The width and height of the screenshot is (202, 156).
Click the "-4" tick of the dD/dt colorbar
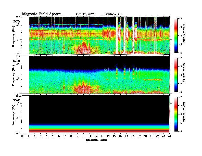[x=181, y=75]
